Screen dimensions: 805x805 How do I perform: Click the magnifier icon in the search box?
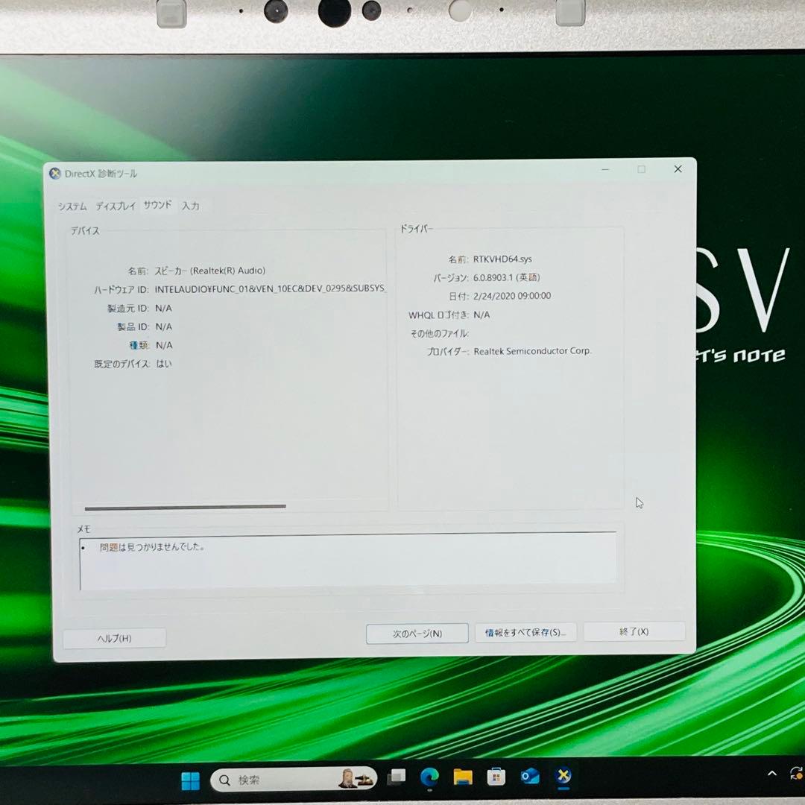(x=224, y=779)
